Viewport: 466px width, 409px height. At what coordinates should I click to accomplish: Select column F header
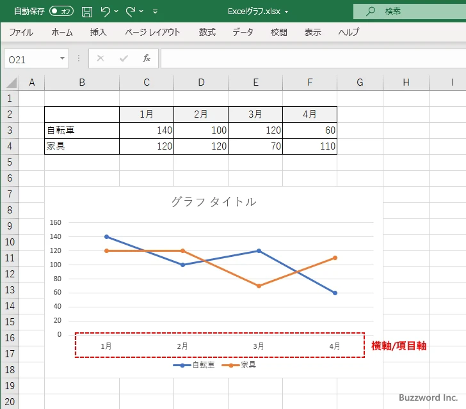[x=310, y=82]
